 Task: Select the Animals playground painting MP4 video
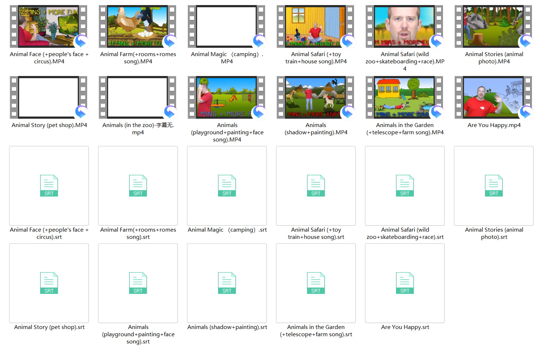click(x=227, y=97)
